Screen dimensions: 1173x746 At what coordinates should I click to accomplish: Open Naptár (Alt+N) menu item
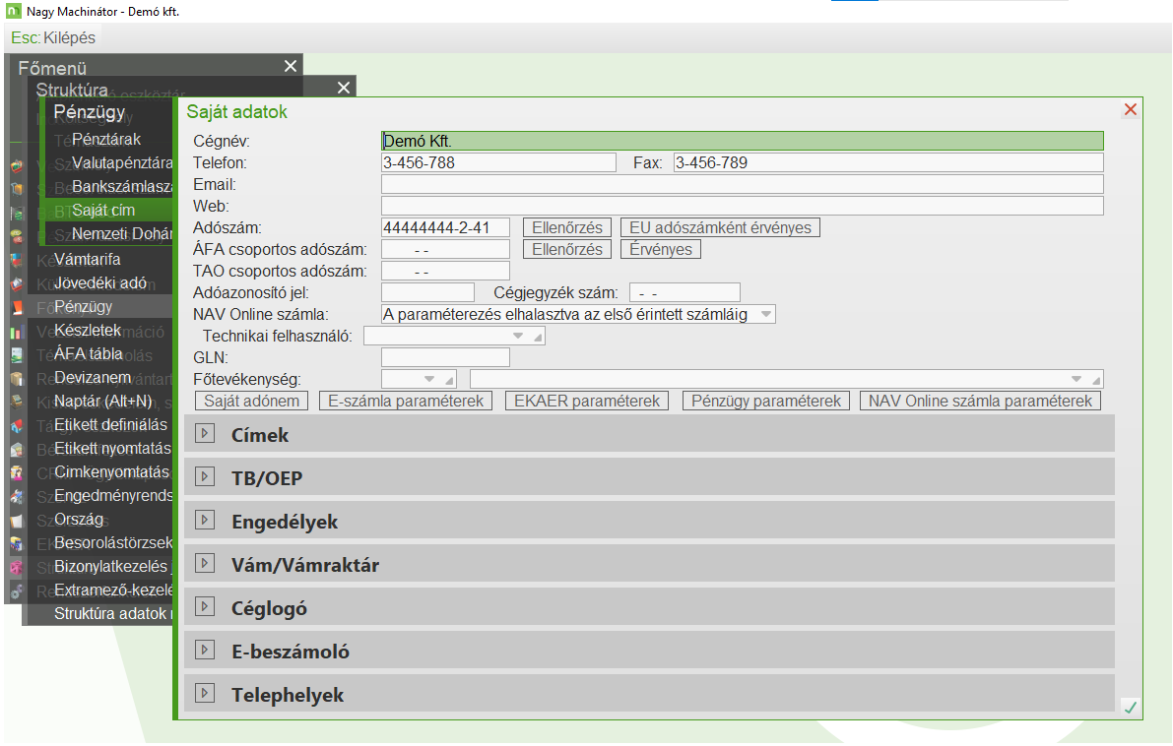pos(102,401)
